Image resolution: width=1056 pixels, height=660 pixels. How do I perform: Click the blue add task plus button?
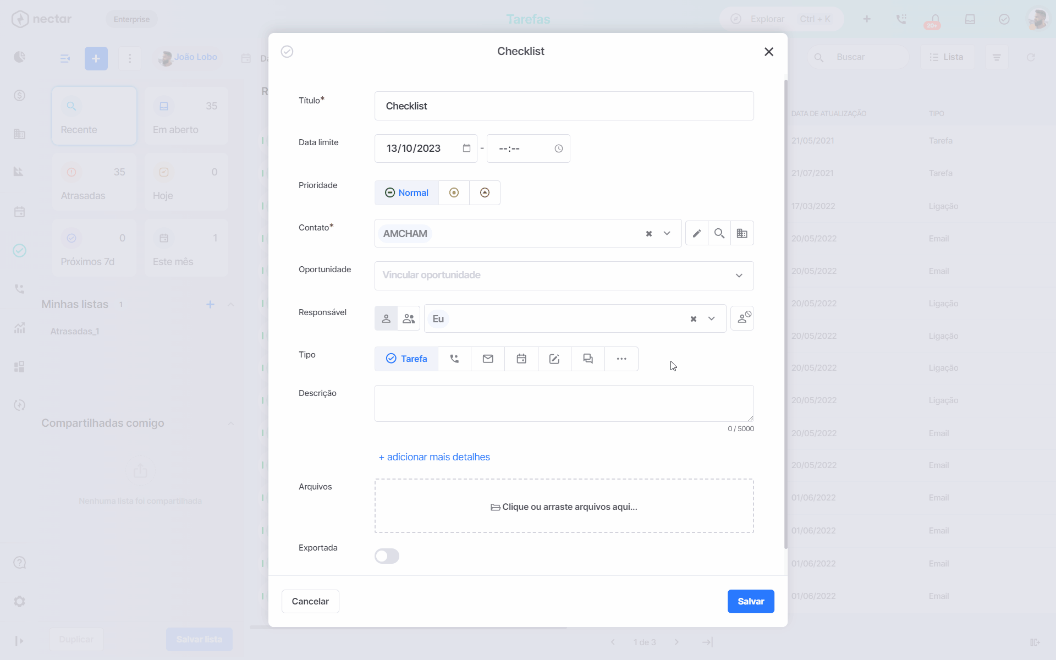pyautogui.click(x=96, y=58)
